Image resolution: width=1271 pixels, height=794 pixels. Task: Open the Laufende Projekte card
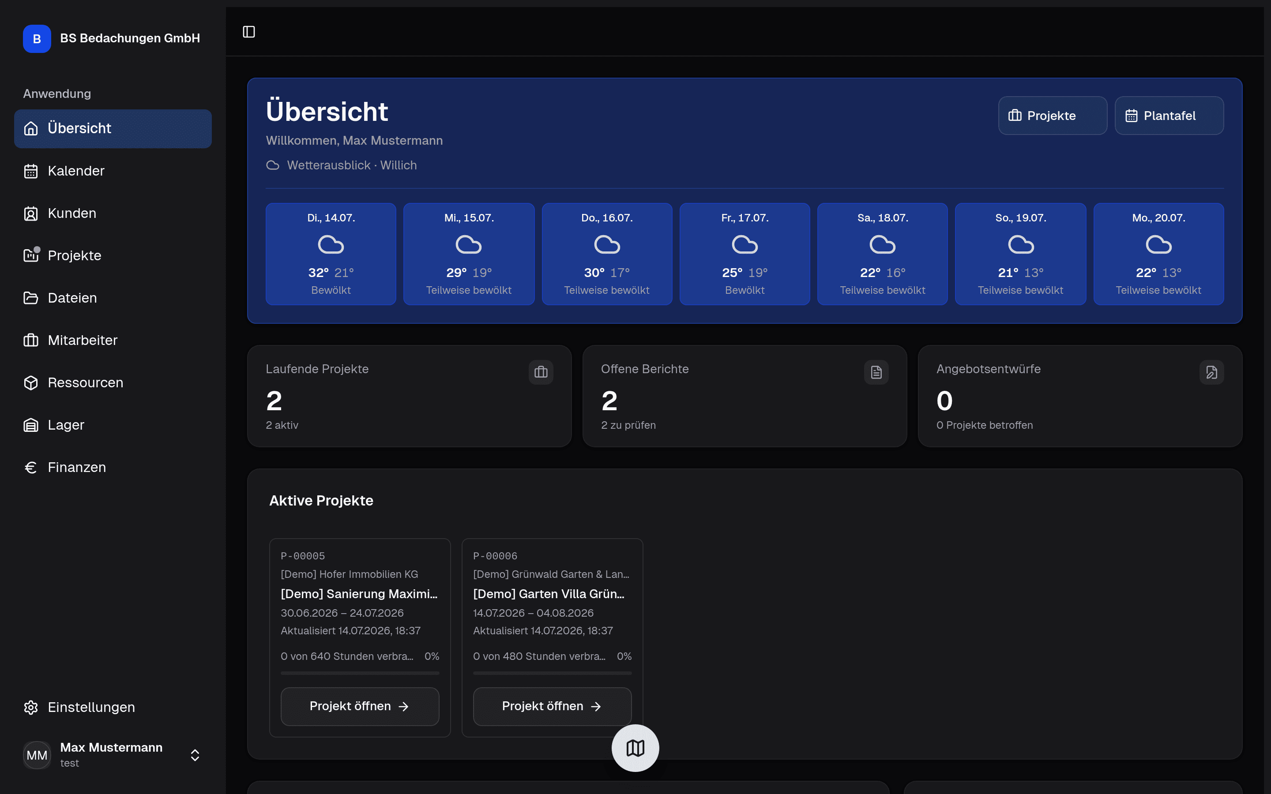[410, 396]
